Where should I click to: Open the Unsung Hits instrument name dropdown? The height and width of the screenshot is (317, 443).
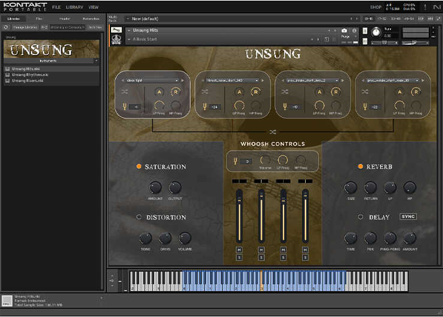(x=129, y=30)
